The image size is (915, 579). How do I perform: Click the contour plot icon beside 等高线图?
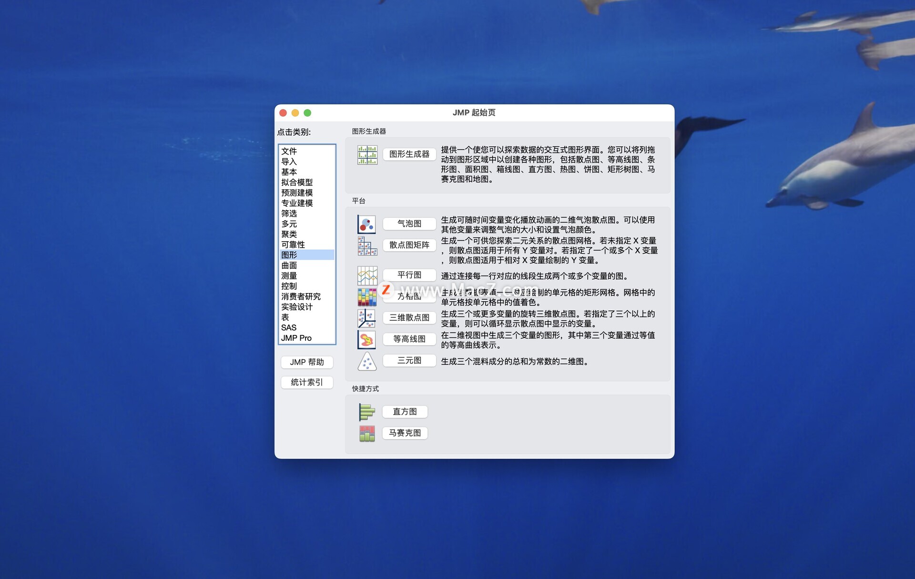[366, 339]
